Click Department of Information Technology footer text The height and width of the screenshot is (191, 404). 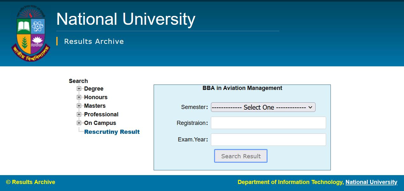pyautogui.click(x=291, y=182)
